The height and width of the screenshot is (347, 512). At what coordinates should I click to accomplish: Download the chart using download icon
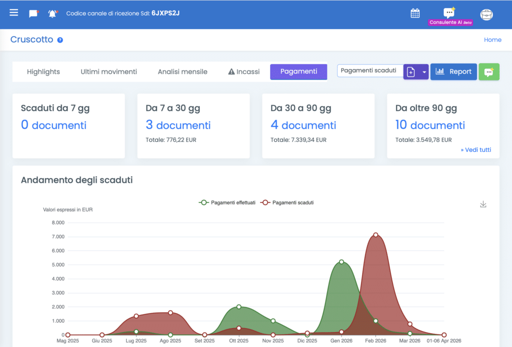tap(483, 204)
